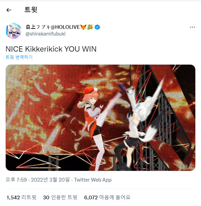Open the attached video thumbnail

(x=100, y=118)
